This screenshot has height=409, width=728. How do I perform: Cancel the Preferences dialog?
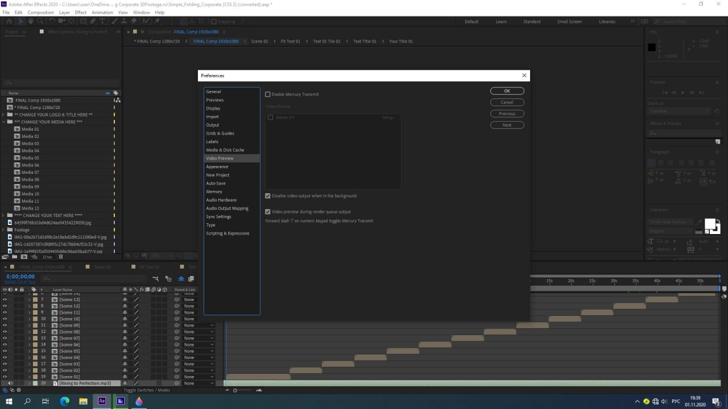[507, 102]
